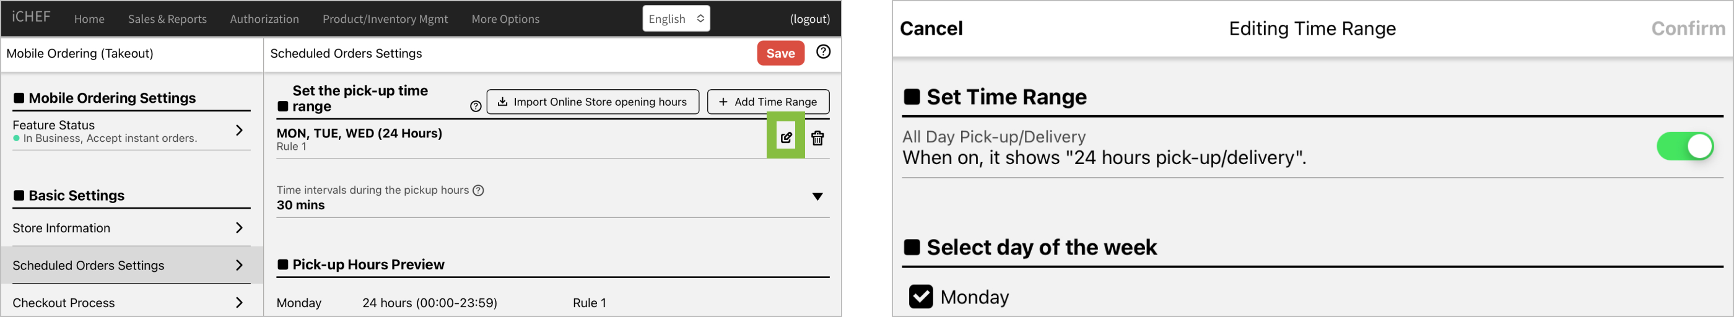Click Add Time Range button
The height and width of the screenshot is (317, 1734).
tap(768, 102)
